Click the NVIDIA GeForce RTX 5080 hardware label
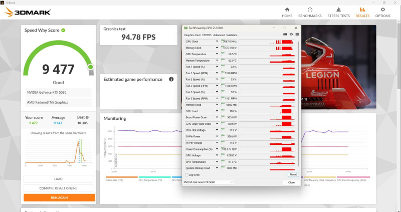The width and height of the screenshot is (401, 212). click(x=58, y=92)
